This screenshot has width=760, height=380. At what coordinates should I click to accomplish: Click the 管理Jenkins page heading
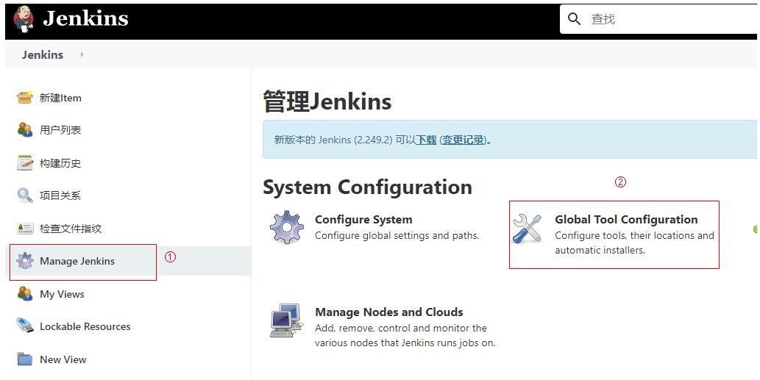(x=327, y=101)
